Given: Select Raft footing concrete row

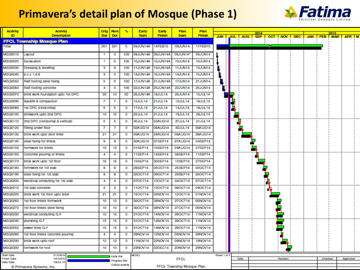Looking at the screenshot, I should pyautogui.click(x=108, y=88).
